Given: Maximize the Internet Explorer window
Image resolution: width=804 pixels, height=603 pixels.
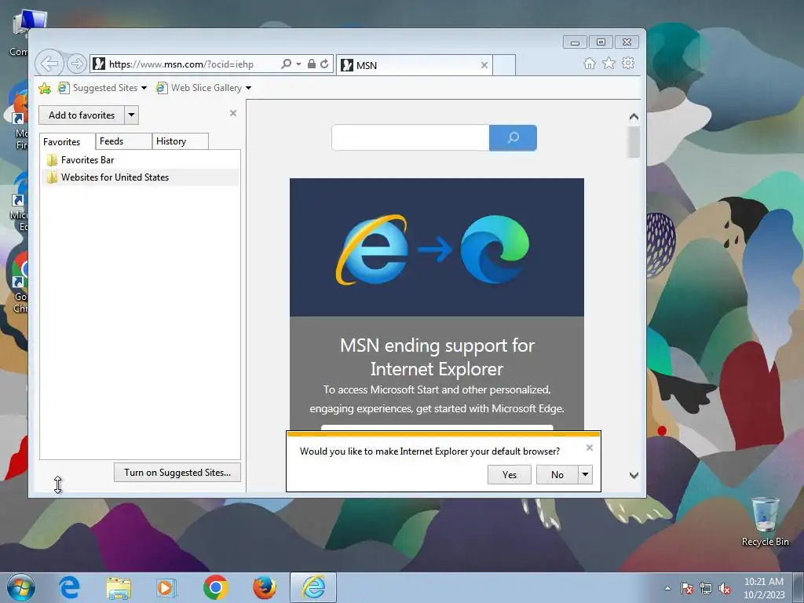Looking at the screenshot, I should pos(601,42).
